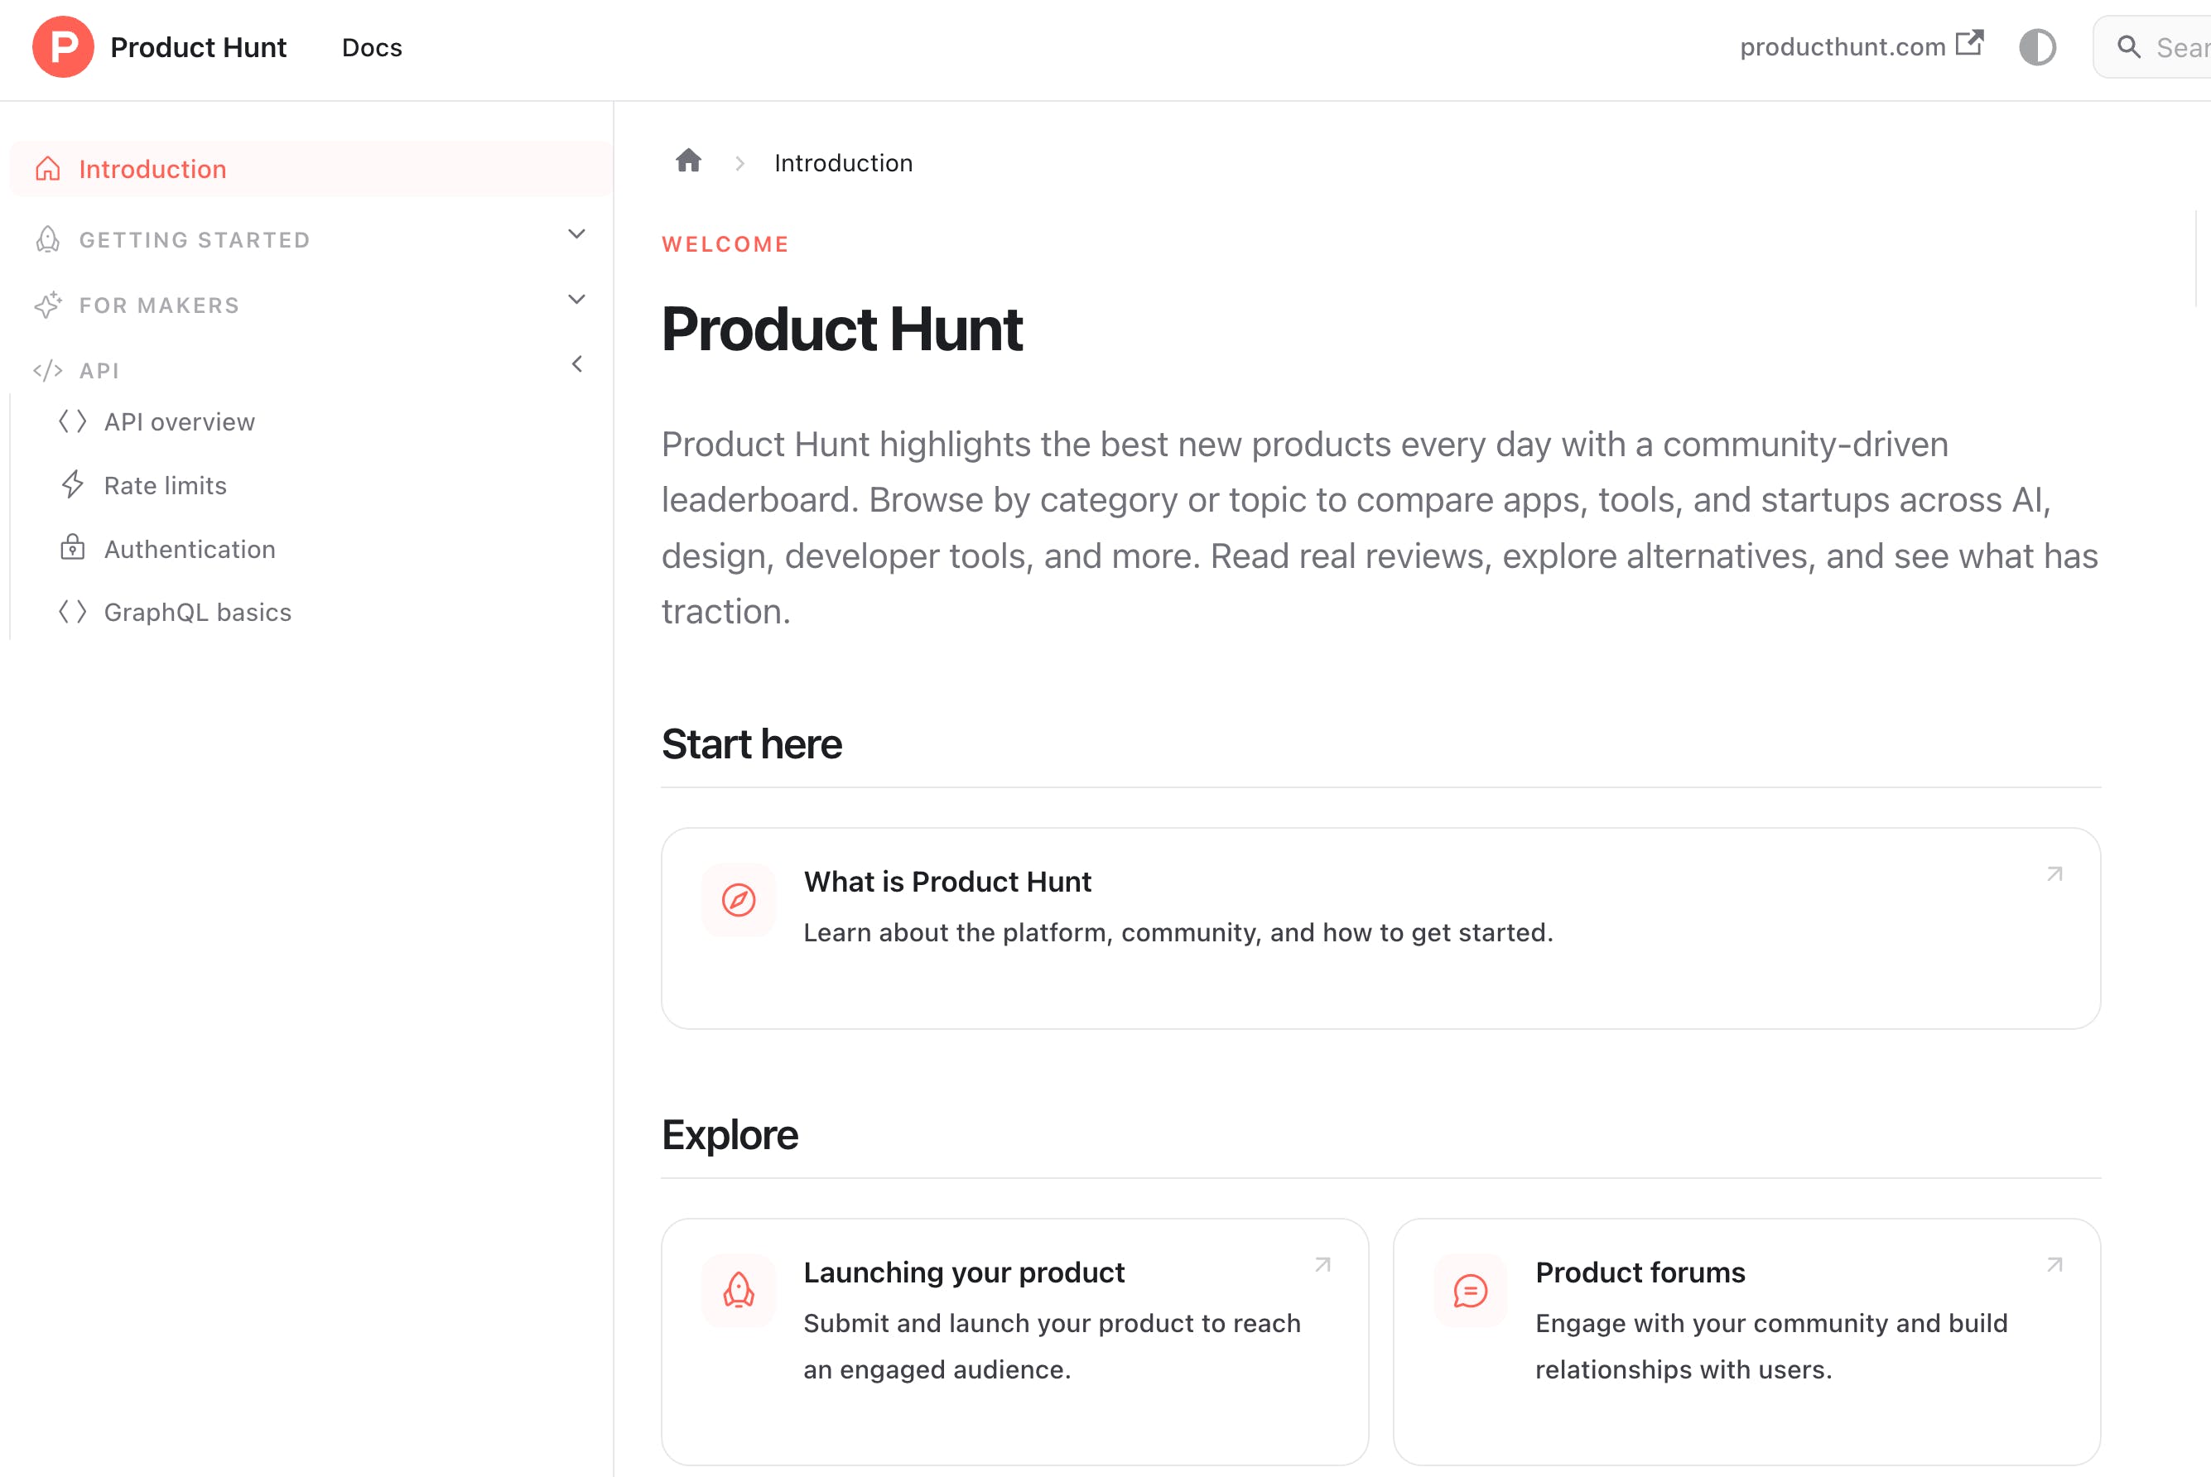Open the GraphQL basics page
Viewport: 2211px width, 1477px height.
point(197,613)
